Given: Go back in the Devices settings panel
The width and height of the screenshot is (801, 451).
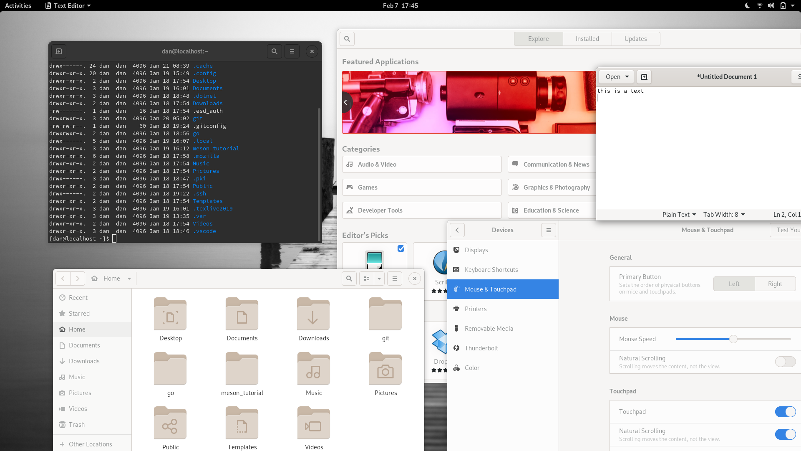Looking at the screenshot, I should 457,230.
